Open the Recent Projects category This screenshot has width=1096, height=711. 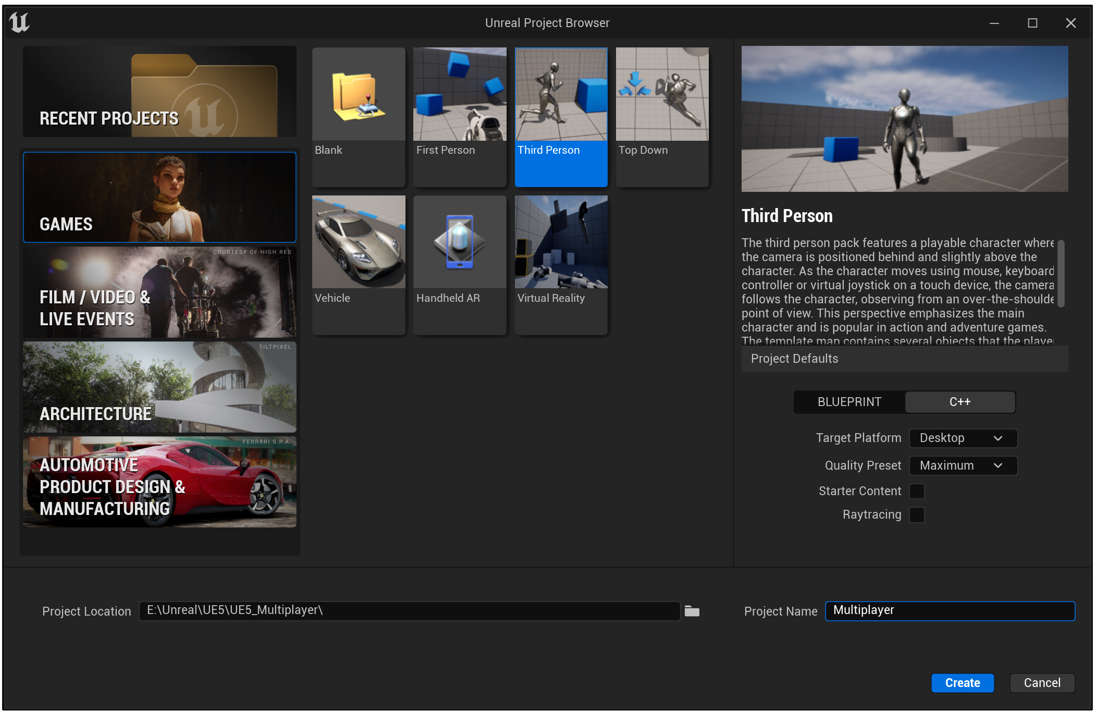(x=159, y=92)
